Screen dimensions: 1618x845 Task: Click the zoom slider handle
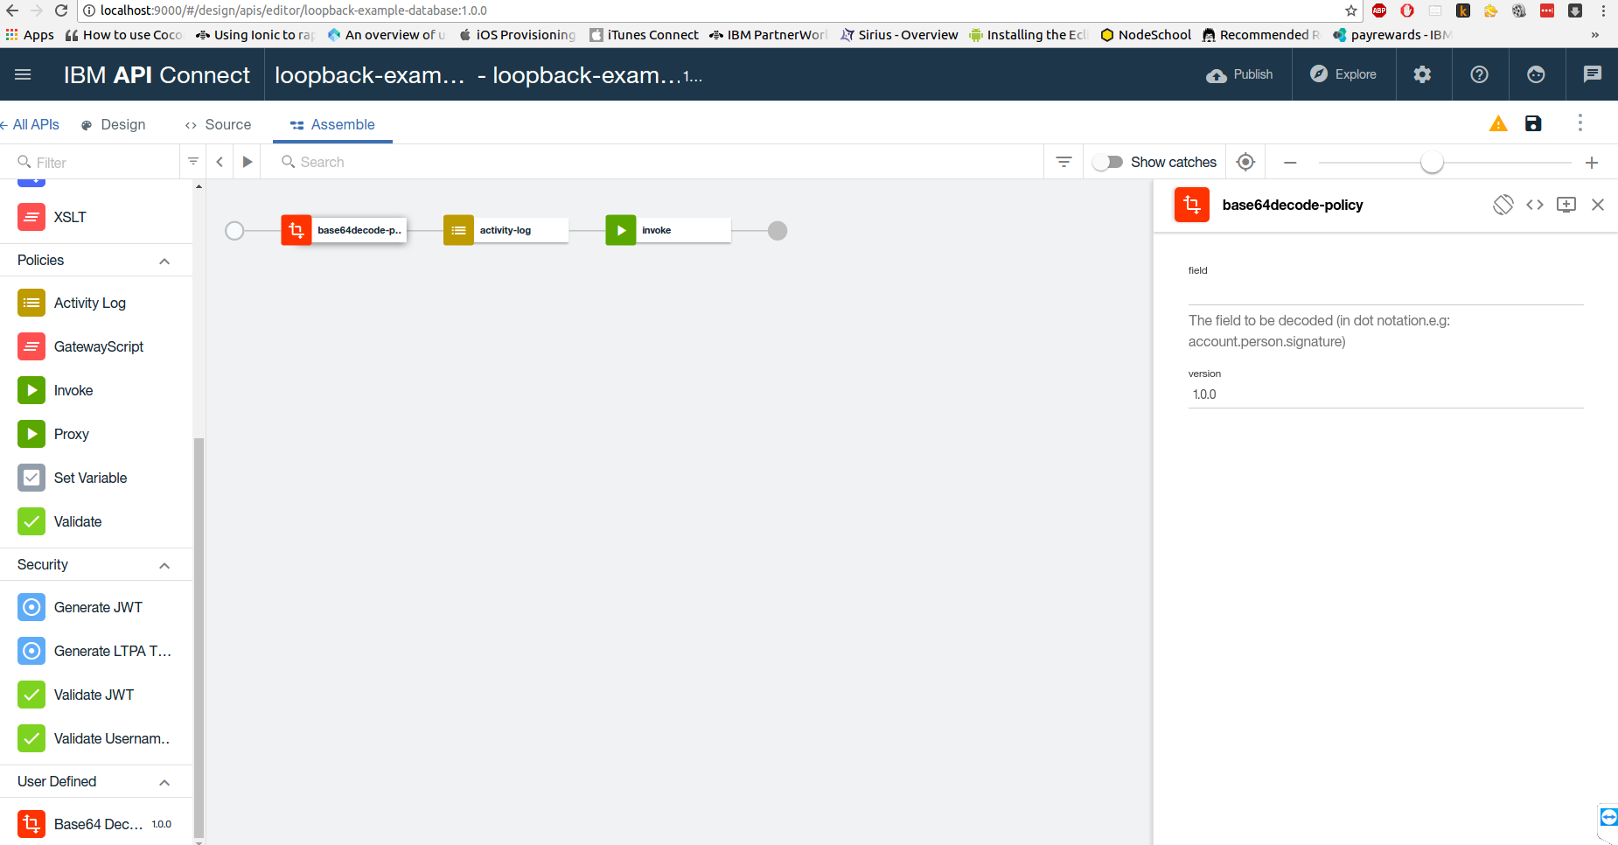1432,162
